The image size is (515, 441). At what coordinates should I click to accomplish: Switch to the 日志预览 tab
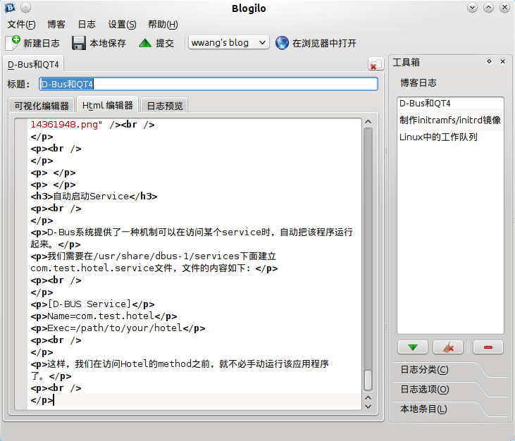(164, 106)
